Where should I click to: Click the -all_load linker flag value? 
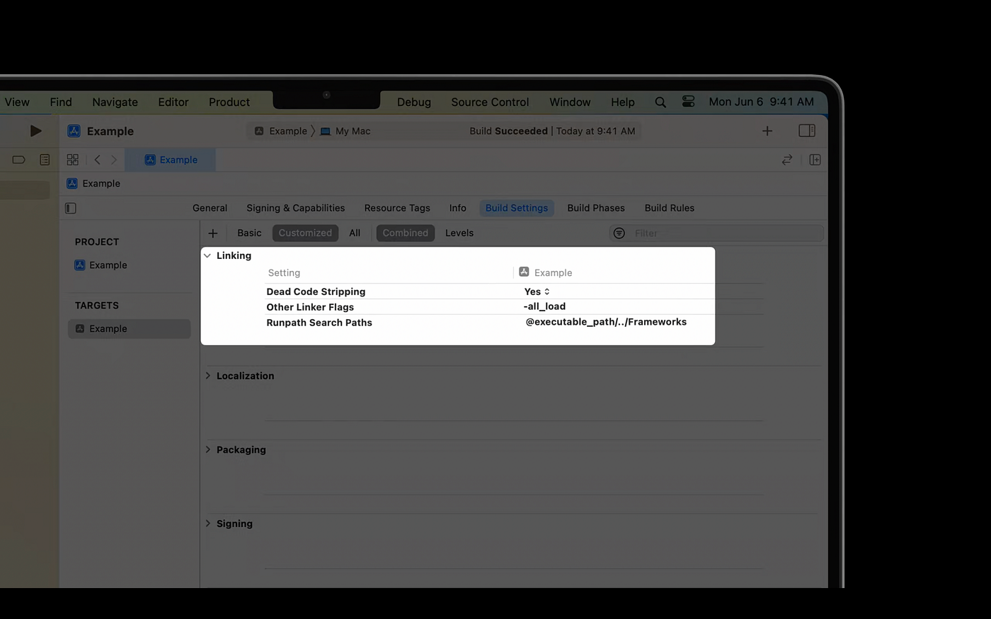click(544, 306)
